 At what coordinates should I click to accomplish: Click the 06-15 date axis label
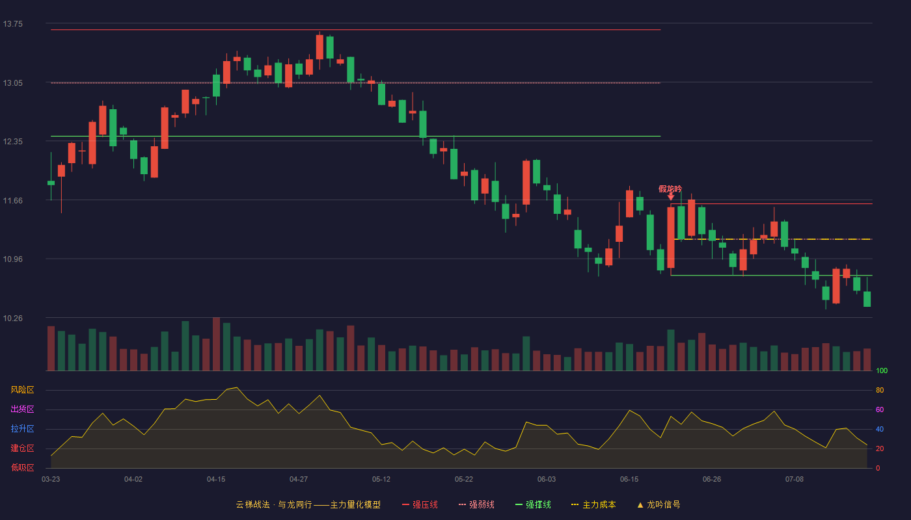(629, 479)
